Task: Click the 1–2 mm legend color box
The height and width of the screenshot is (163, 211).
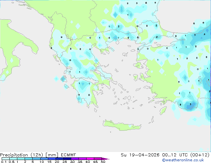Action: 21,159
